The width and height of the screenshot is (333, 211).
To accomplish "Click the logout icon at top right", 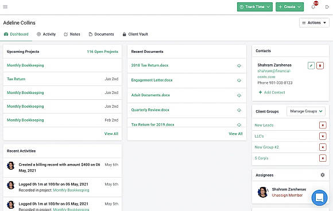I will tap(327, 7).
